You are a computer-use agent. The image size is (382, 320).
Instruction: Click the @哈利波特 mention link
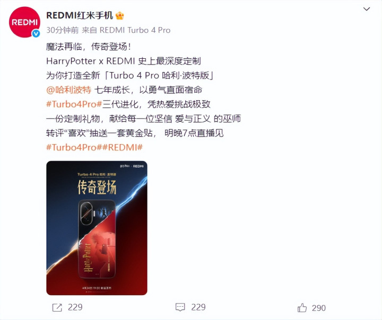pyautogui.click(x=68, y=90)
